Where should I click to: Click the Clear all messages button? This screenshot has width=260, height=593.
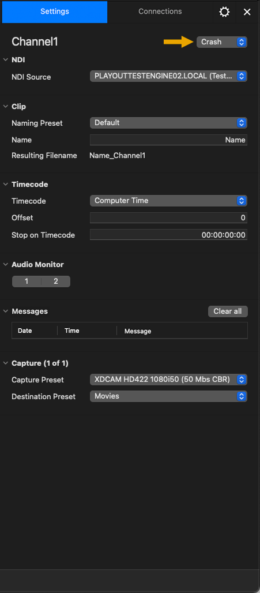228,311
